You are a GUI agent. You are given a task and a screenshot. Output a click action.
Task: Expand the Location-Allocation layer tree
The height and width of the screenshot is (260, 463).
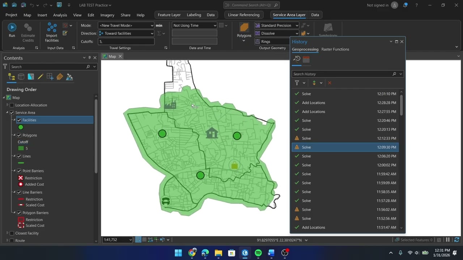tap(7, 105)
